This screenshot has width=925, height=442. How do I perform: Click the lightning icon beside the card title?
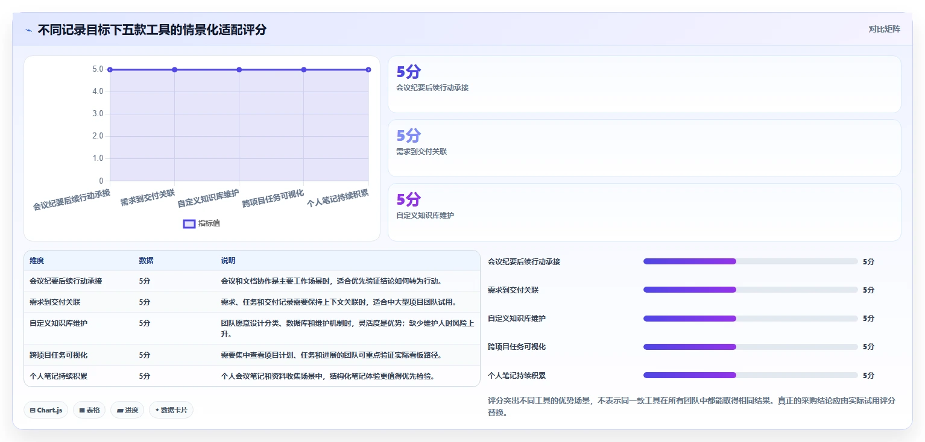[29, 30]
